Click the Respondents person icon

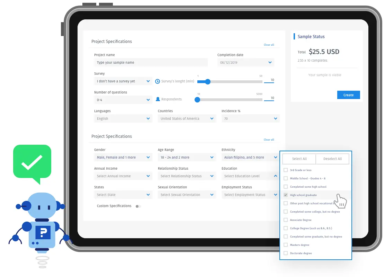point(158,99)
